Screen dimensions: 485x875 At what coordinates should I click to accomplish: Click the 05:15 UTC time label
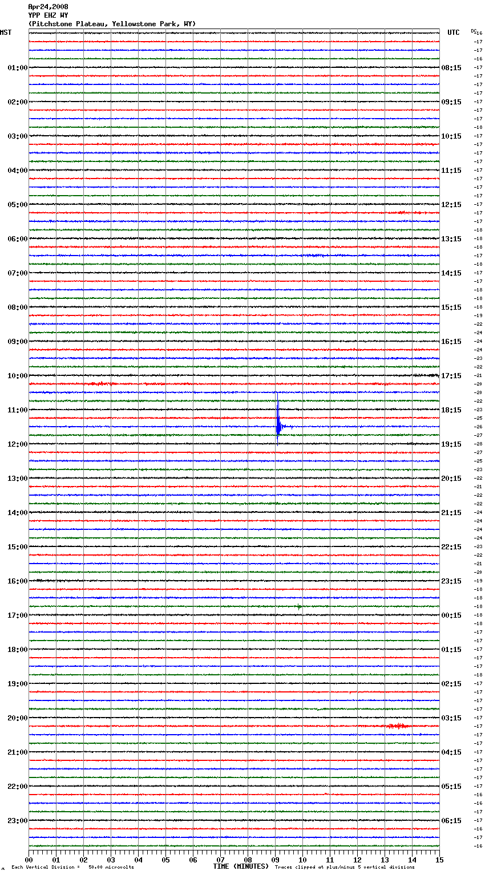[451, 787]
